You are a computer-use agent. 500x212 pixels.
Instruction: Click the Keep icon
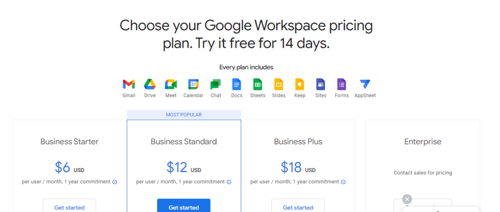300,84
